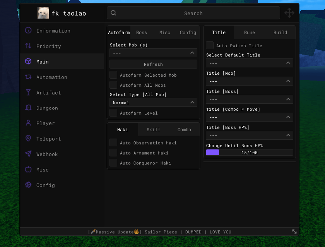Viewport: 325px width, 247px height.
Task: Expand the Select Default Title dropdown
Action: click(x=250, y=63)
